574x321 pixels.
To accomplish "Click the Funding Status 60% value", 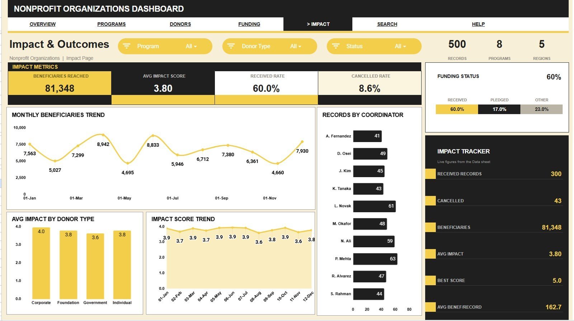I will coord(554,77).
